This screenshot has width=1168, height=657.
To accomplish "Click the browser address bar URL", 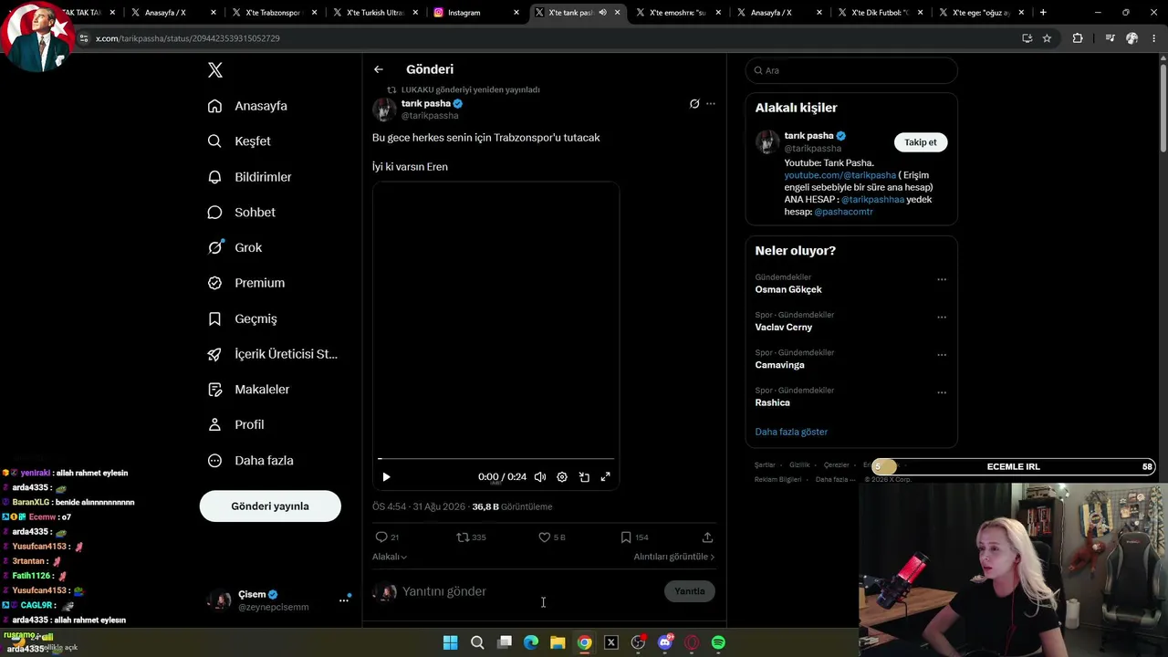I will coord(188,38).
